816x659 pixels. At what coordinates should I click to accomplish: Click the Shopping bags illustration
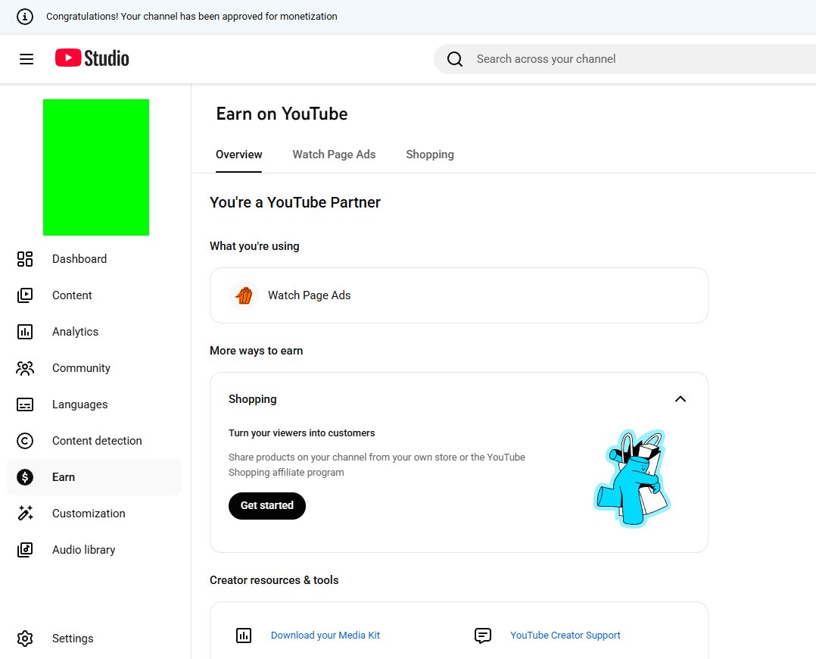click(632, 478)
